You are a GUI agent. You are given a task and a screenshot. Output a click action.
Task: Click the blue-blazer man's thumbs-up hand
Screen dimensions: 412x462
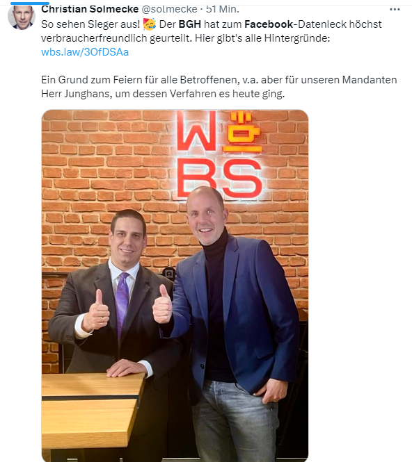pos(162,306)
